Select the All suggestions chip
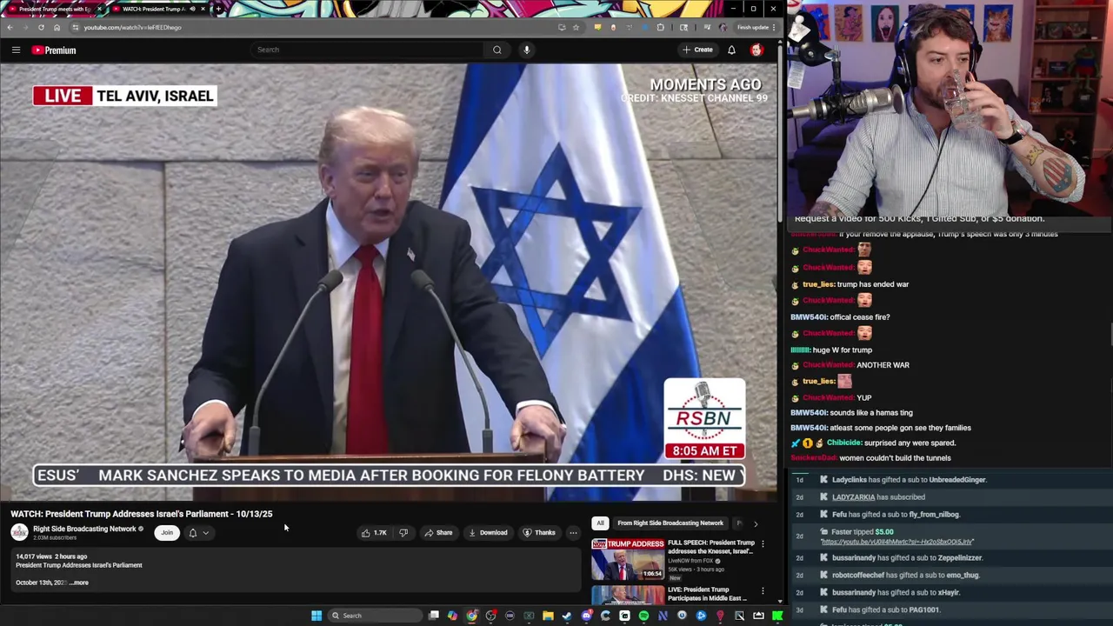This screenshot has width=1113, height=626. [600, 523]
